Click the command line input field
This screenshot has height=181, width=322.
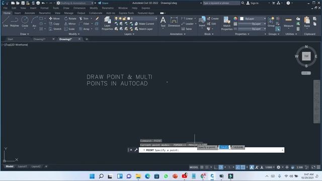[211, 150]
